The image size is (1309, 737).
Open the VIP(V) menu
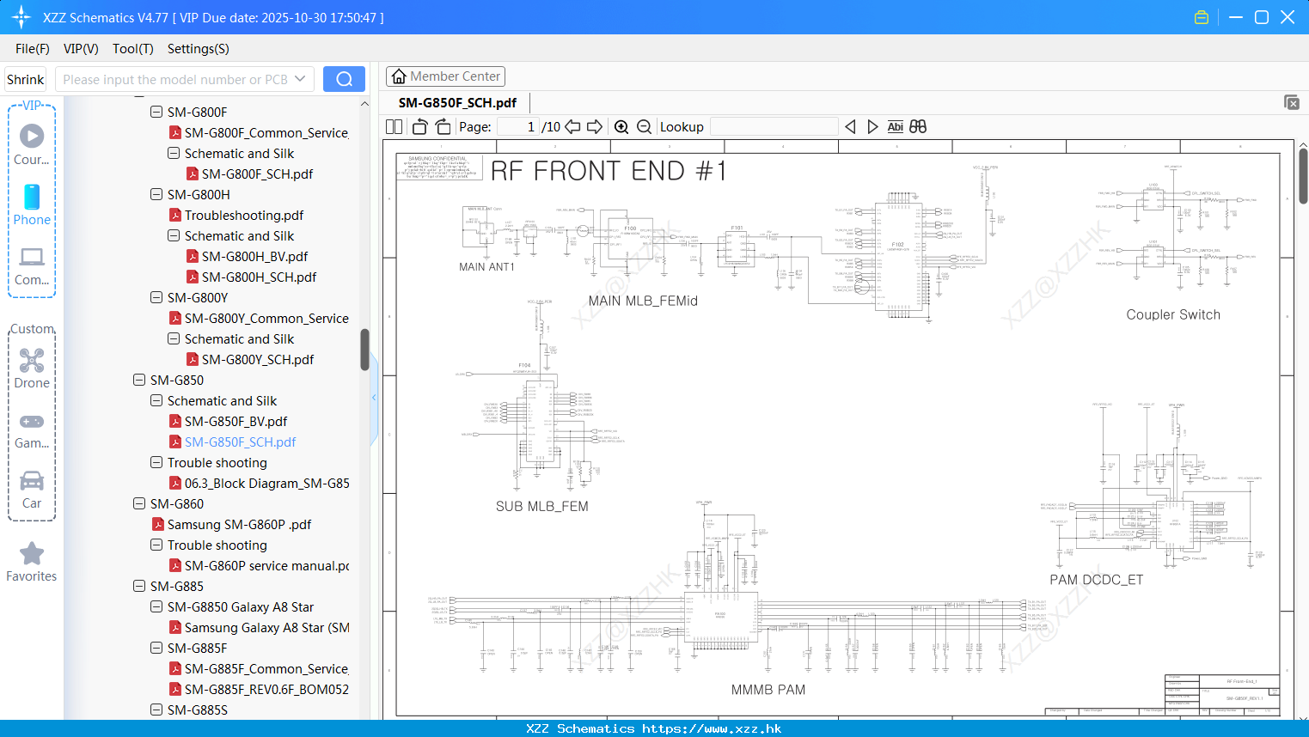(81, 49)
